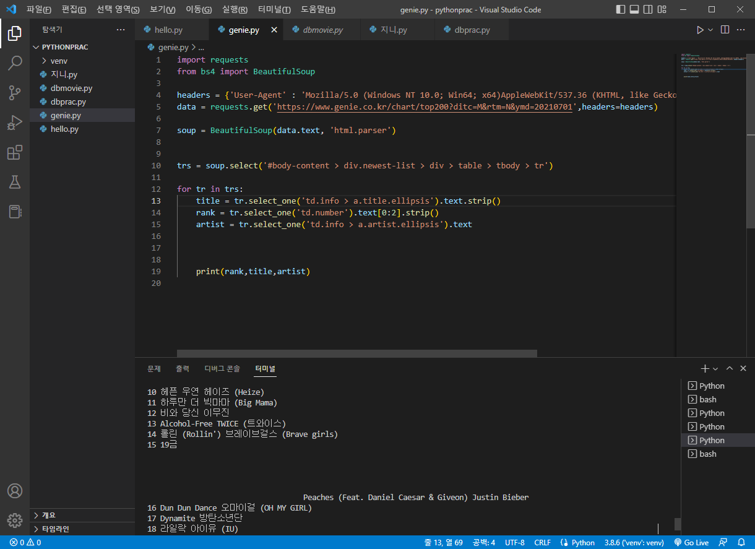The height and width of the screenshot is (549, 755).
Task: Open the Search view icon
Action: point(15,63)
